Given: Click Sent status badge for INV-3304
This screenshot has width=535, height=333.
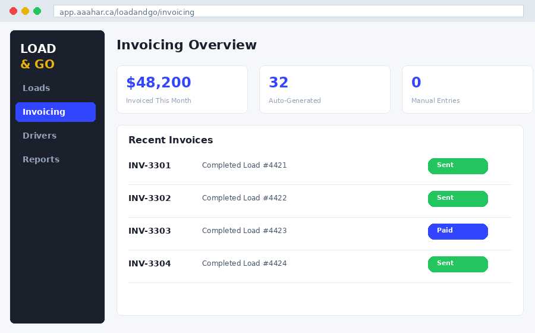Looking at the screenshot, I should pos(458,265).
